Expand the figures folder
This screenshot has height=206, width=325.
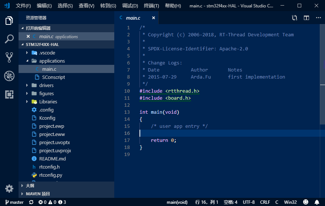(x=66, y=94)
